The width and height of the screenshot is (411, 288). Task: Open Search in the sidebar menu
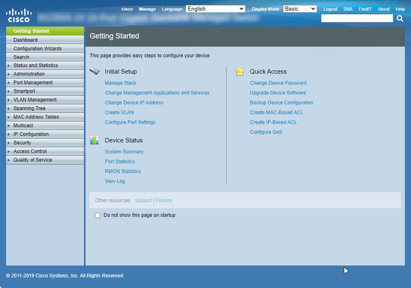tap(45, 57)
